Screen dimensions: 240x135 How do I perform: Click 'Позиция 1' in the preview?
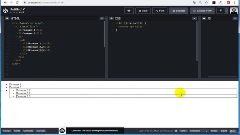(15, 84)
